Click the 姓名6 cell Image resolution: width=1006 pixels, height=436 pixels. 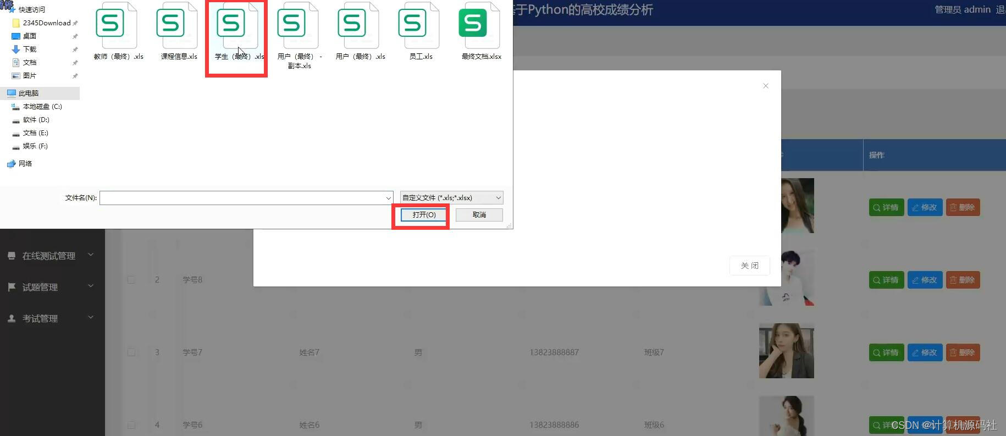tap(309, 424)
